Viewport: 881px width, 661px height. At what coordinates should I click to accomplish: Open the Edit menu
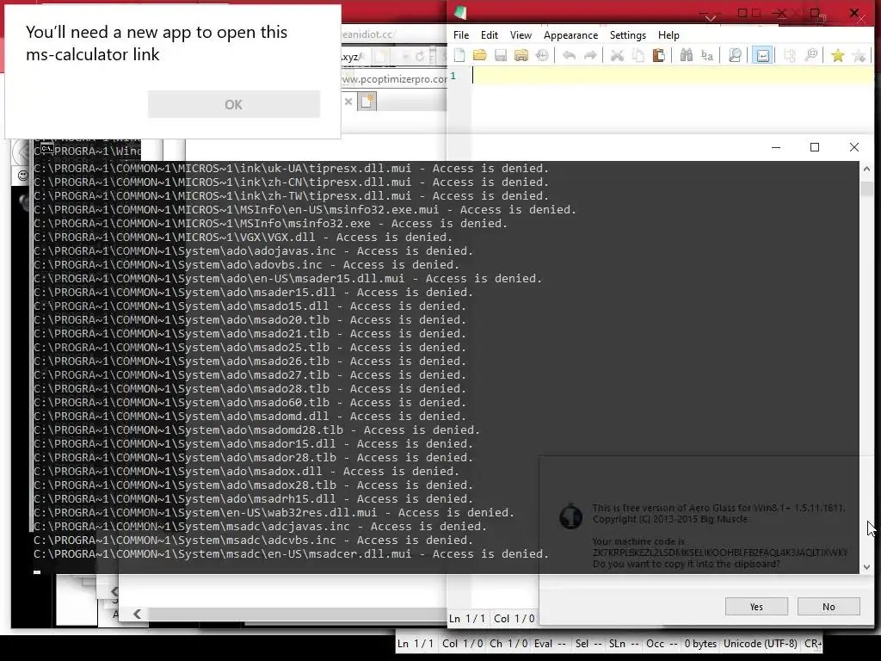(490, 34)
